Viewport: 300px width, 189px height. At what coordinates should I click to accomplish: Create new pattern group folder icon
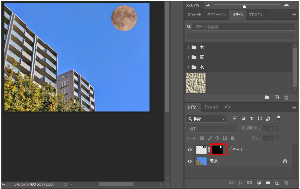(x=266, y=97)
